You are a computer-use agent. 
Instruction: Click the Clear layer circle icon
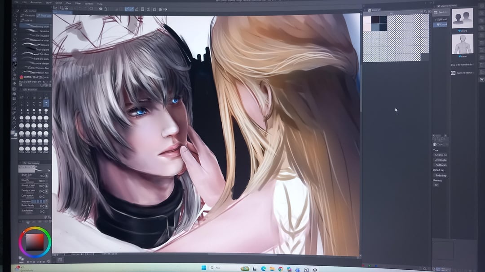tap(91, 8)
